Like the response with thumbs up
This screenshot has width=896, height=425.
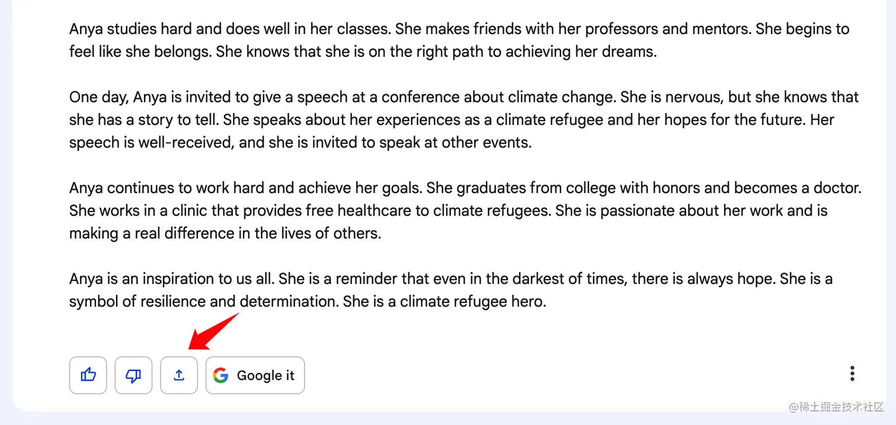88,375
